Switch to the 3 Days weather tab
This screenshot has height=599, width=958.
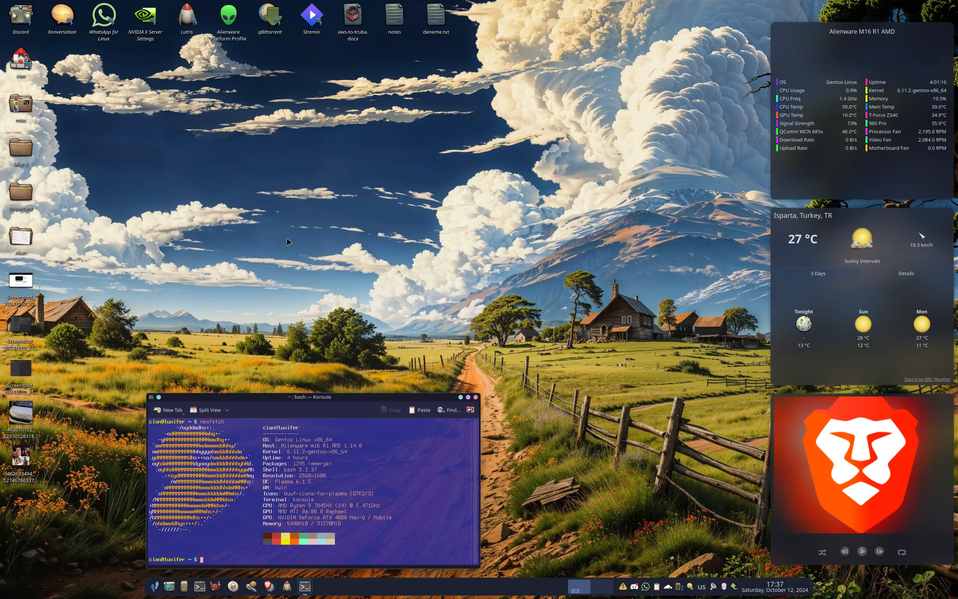click(x=818, y=273)
